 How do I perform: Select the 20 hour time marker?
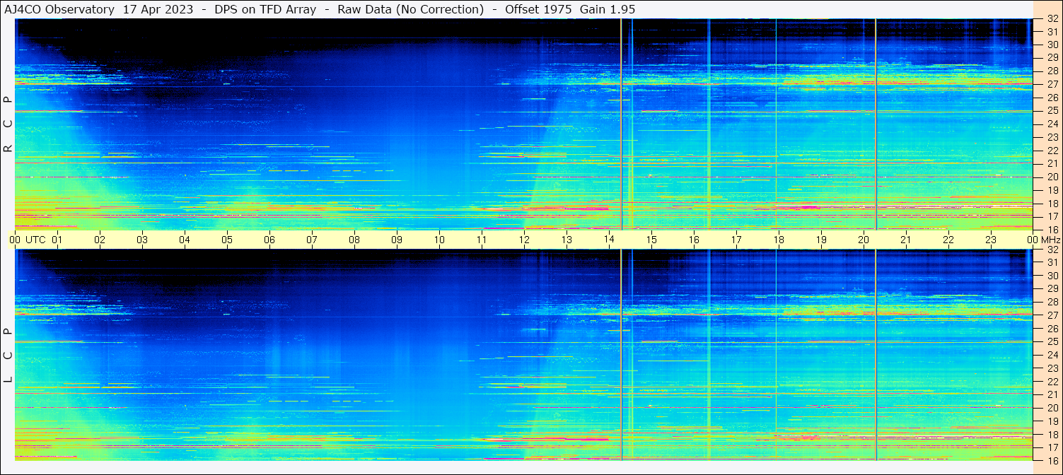click(x=864, y=240)
